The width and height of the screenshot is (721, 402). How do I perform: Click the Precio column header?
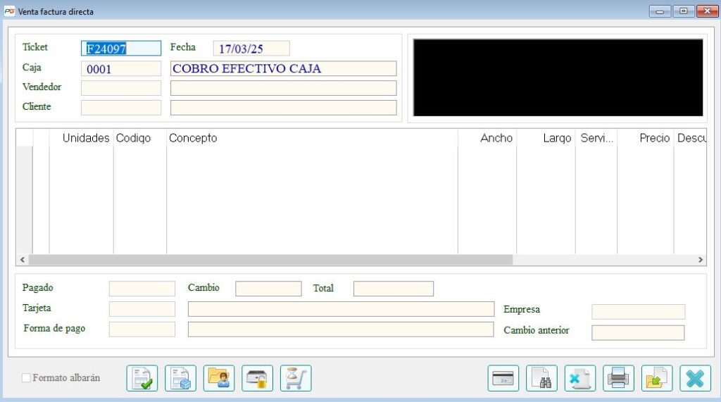coord(646,138)
